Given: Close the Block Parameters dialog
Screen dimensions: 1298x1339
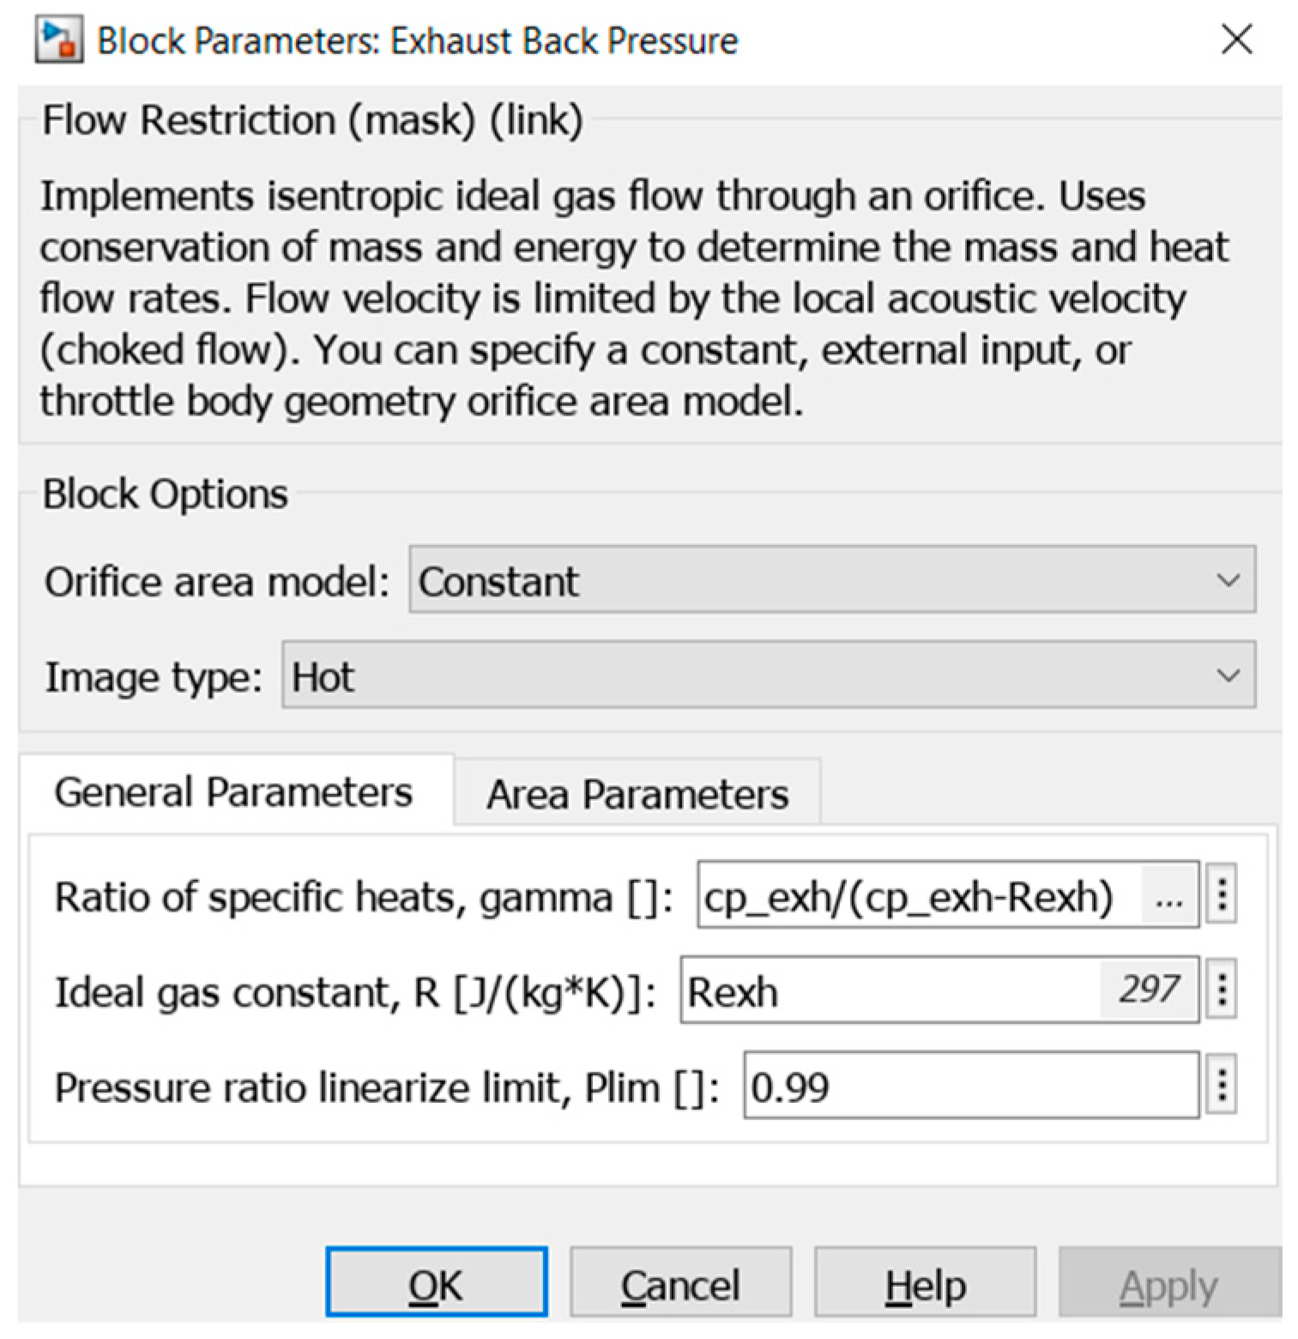Looking at the screenshot, I should coord(1236,39).
